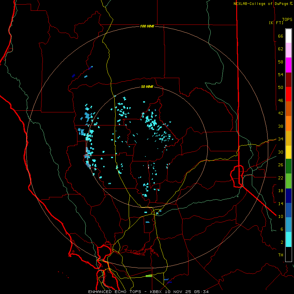Choose the navy blue legend swatch
The width and height of the screenshot is (294, 294).
tap(288, 196)
